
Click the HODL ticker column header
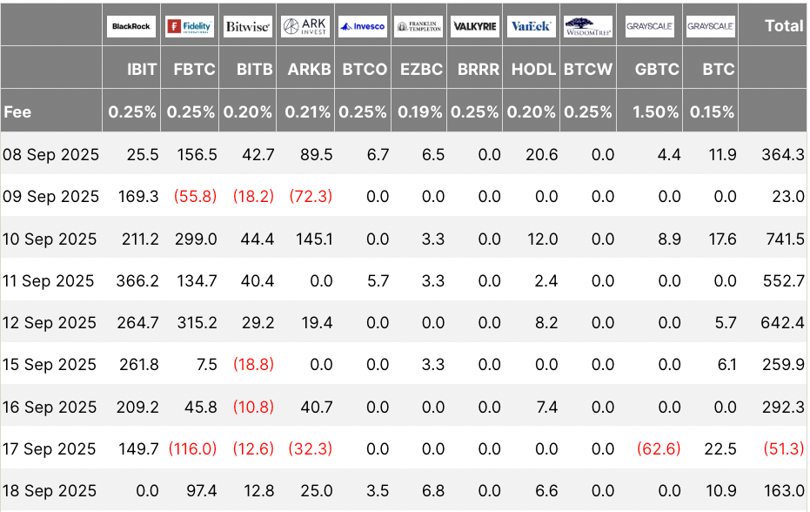(x=533, y=70)
